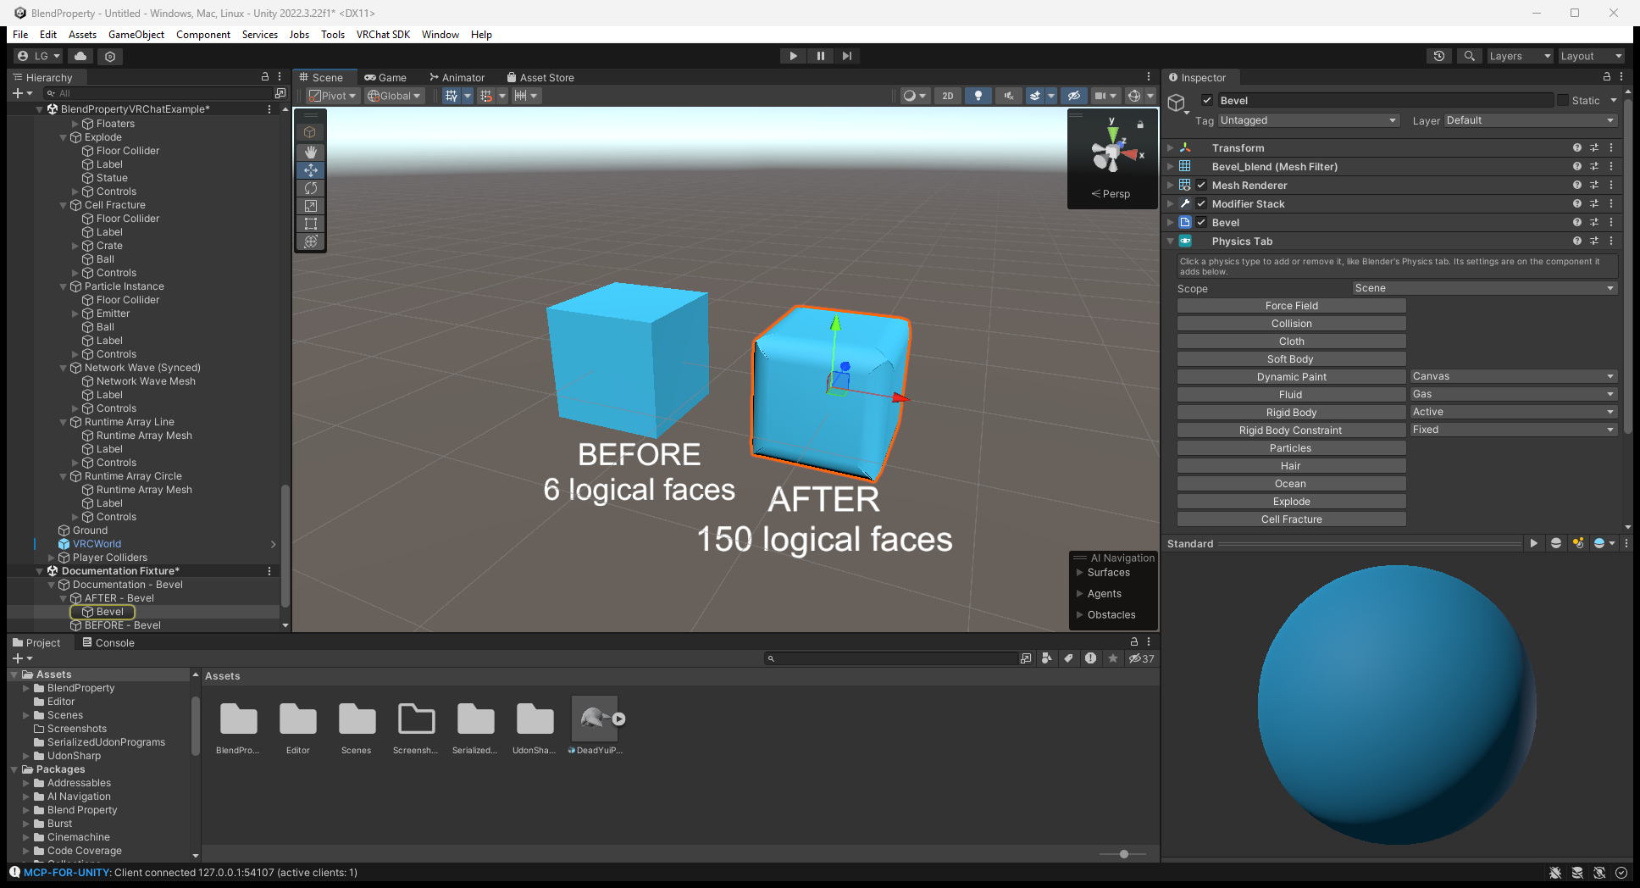This screenshot has width=1640, height=888.
Task: Open Modifier Stack preset icon
Action: tap(1594, 203)
